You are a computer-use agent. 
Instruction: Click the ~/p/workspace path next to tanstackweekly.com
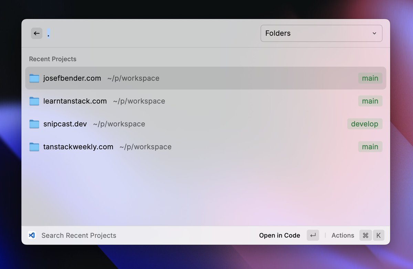pos(146,147)
